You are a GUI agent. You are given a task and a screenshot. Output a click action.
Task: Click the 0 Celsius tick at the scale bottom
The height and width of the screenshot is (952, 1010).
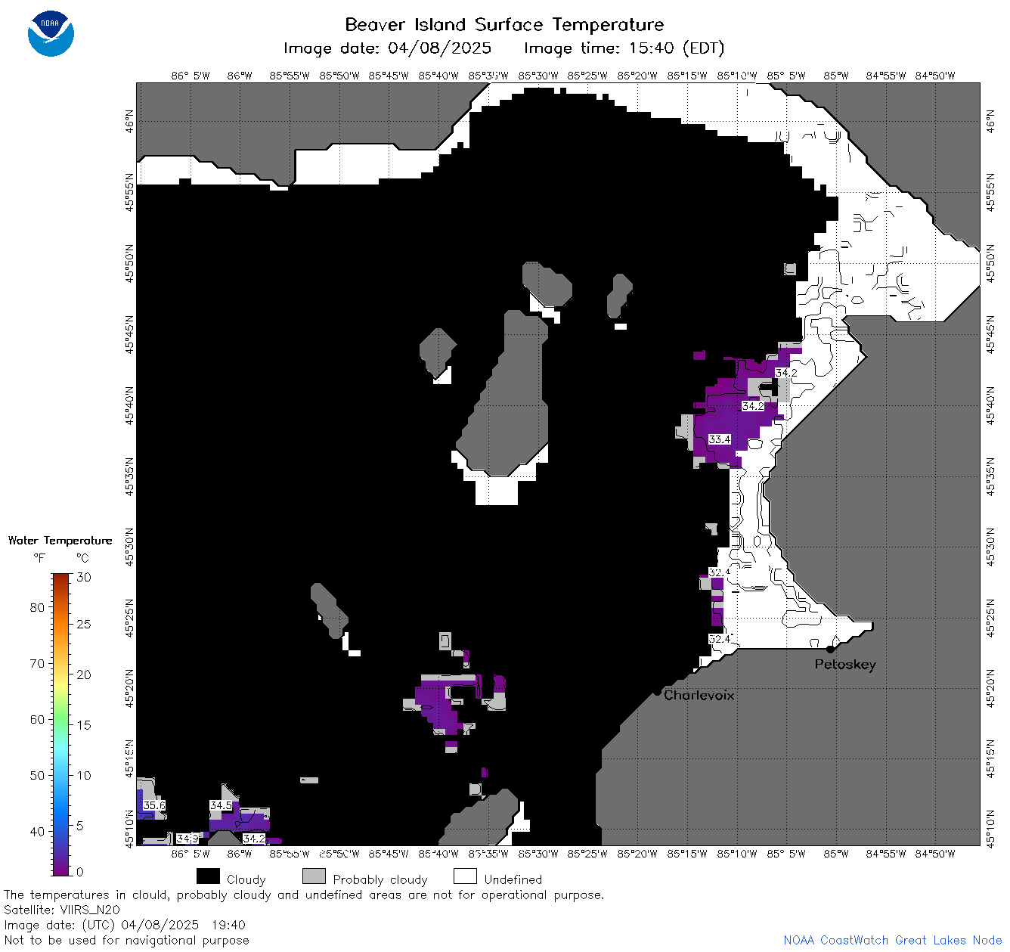[x=80, y=872]
